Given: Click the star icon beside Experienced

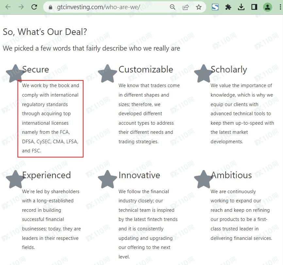Looking at the screenshot, I should (15, 179).
